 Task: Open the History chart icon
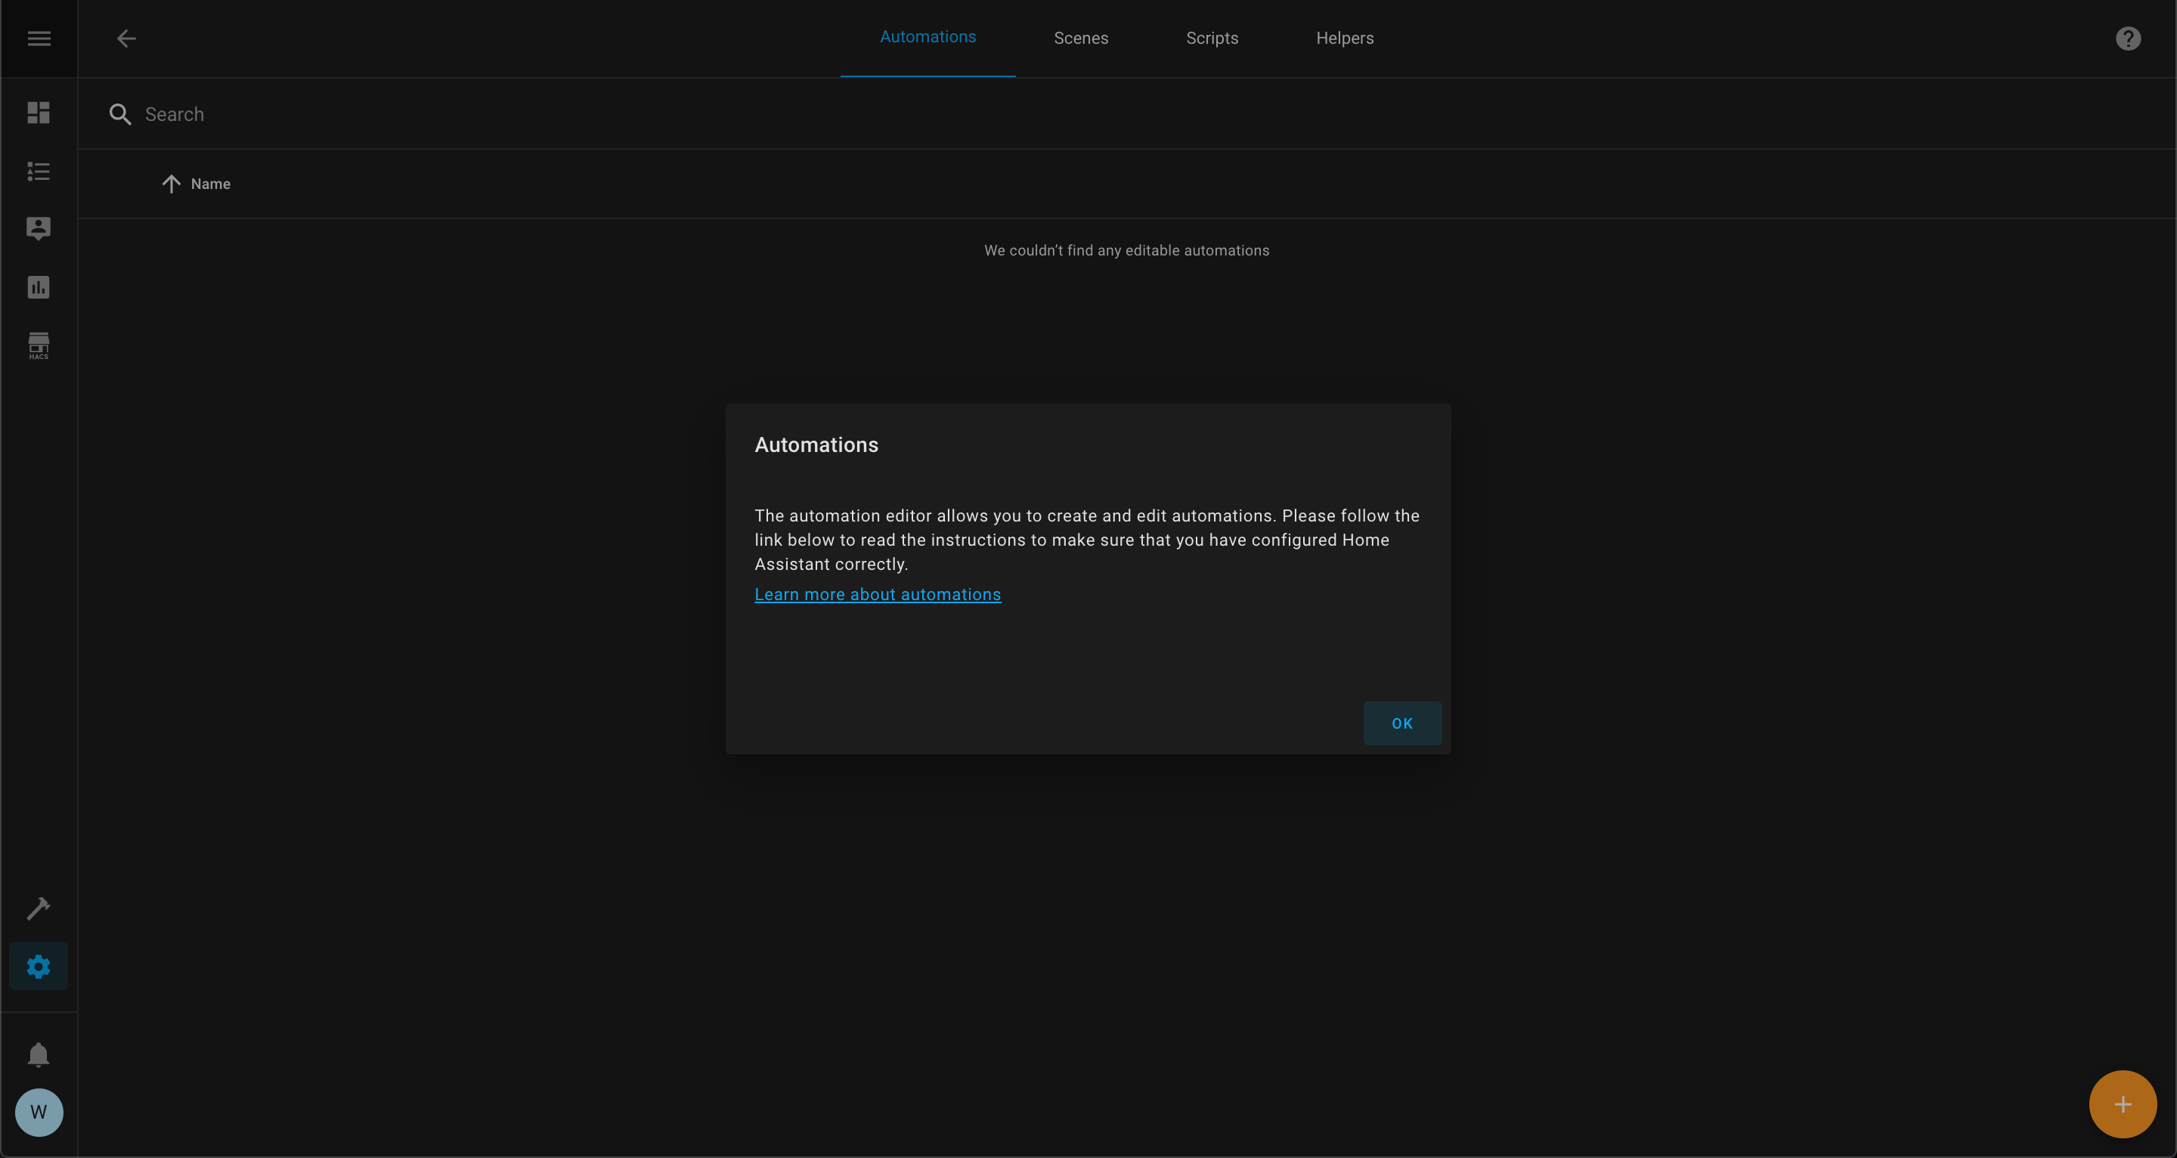(x=39, y=287)
